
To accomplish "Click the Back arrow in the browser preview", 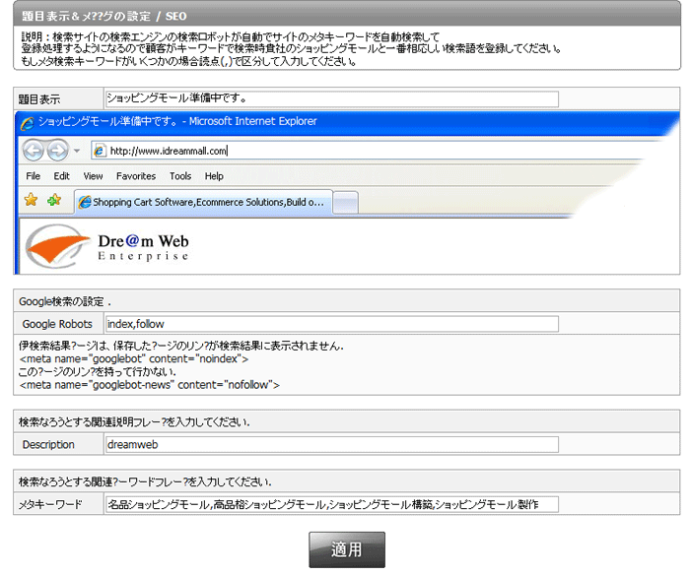I will (34, 151).
